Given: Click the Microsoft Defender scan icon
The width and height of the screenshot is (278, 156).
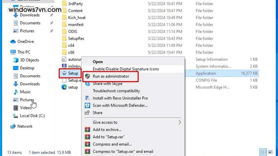Looking at the screenshot, I should (87, 105).
